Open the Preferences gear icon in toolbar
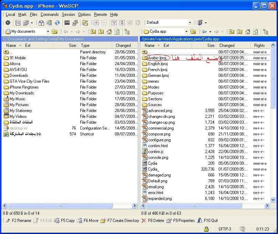The width and height of the screenshot is (278, 234). (8, 23)
